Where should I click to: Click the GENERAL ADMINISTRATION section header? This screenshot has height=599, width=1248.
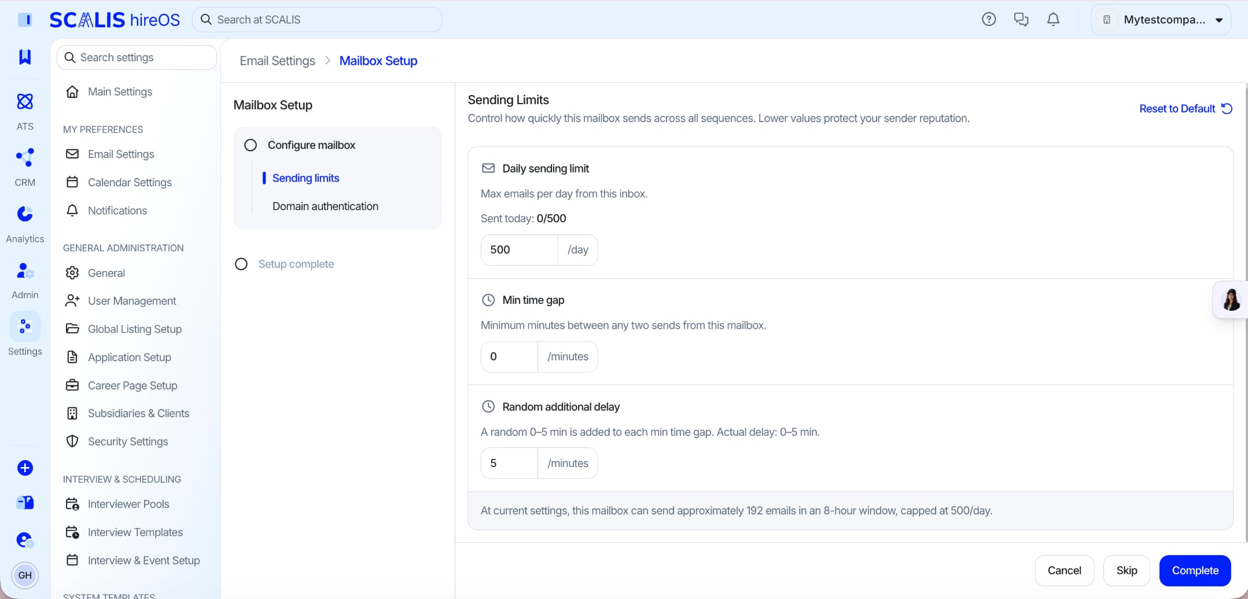[x=123, y=248]
